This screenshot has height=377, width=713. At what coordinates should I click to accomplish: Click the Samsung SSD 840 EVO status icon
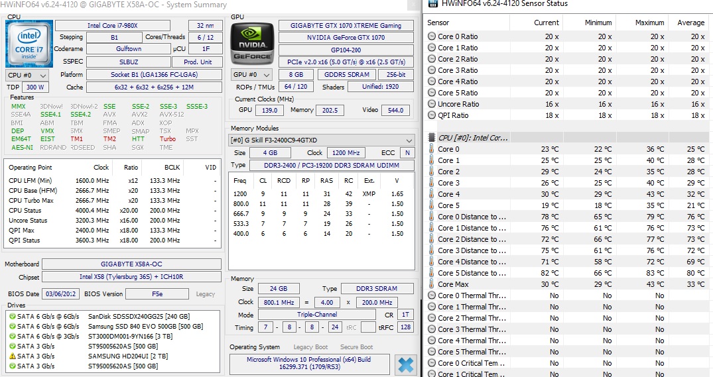coord(13,326)
